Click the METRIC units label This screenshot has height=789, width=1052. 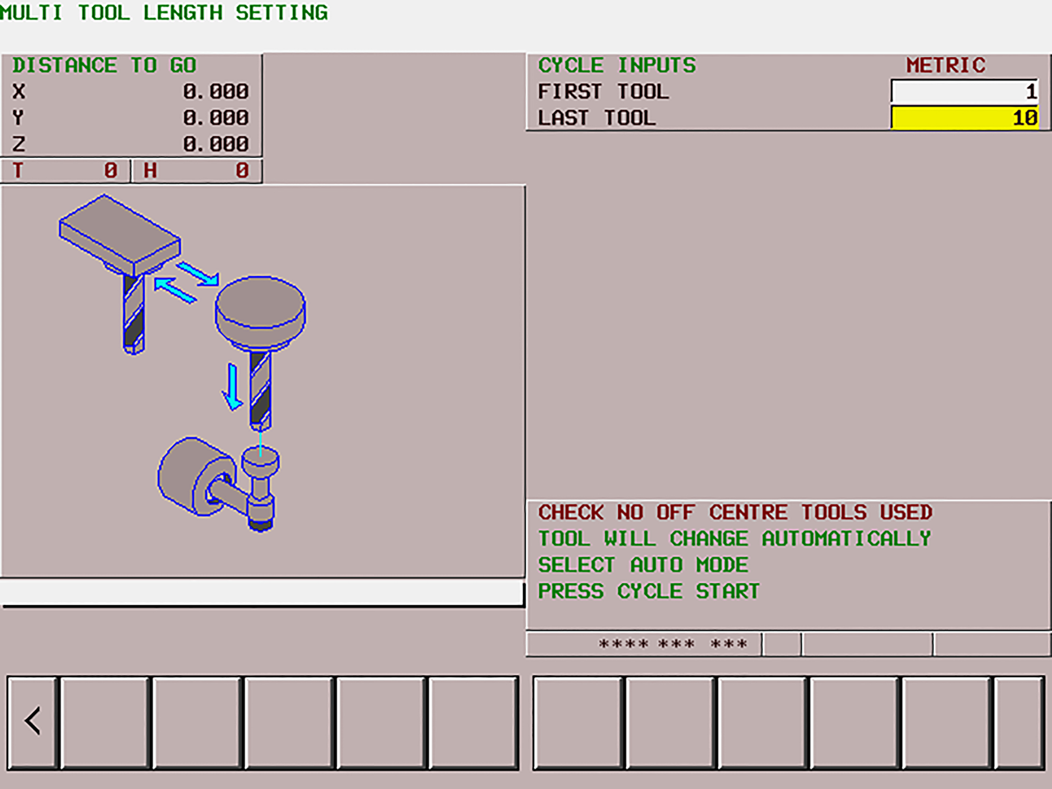coord(945,65)
